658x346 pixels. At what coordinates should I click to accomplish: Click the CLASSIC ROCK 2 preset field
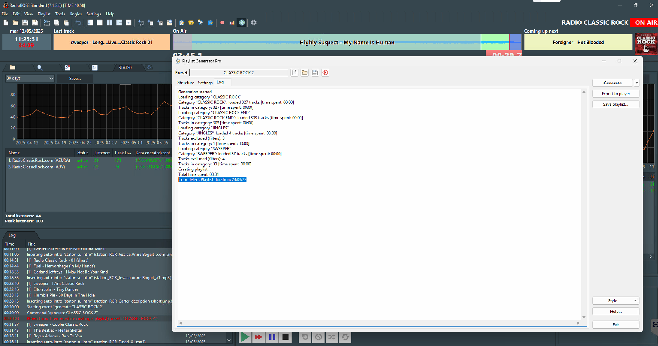click(239, 73)
